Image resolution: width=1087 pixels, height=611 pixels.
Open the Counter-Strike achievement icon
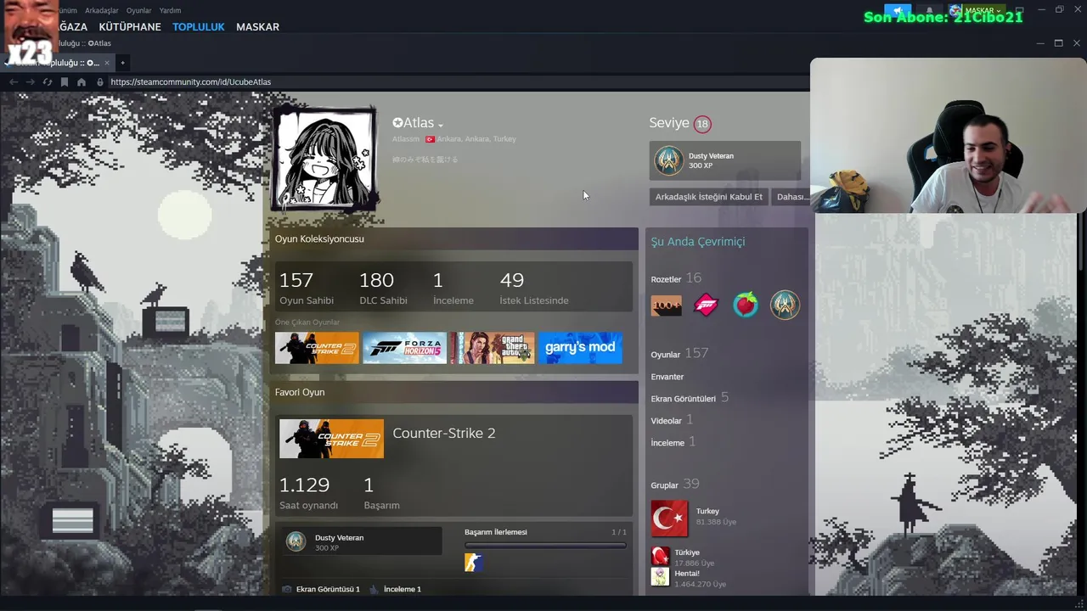click(x=474, y=562)
